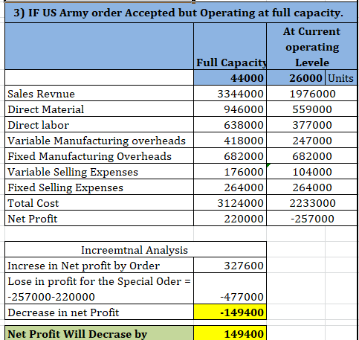
Task: Select the title cell about US Army order
Action: coord(181,13)
